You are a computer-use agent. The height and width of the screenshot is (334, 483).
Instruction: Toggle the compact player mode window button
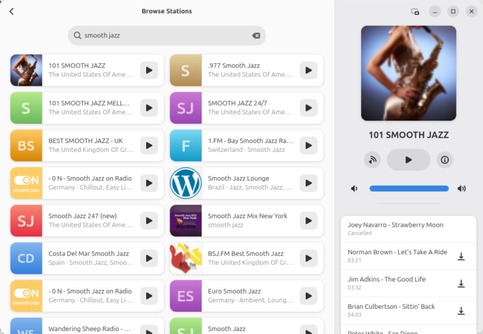(415, 11)
